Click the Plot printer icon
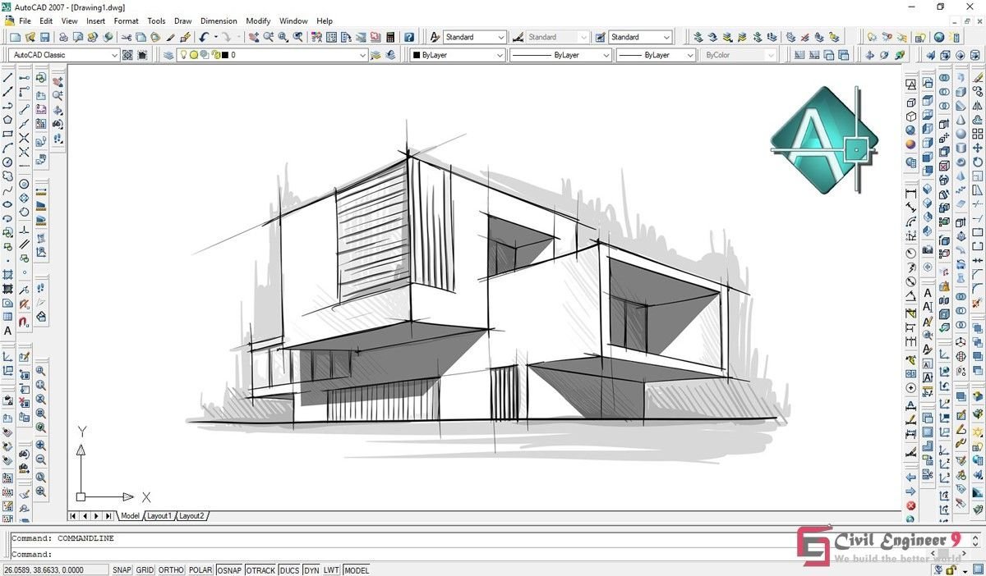 pyautogui.click(x=63, y=37)
